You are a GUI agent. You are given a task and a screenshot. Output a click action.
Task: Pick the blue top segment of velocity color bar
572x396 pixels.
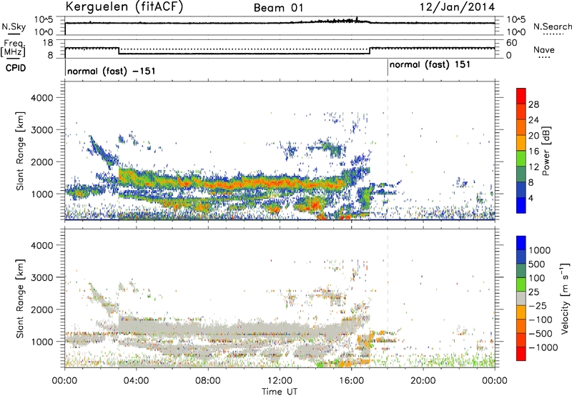coord(521,243)
